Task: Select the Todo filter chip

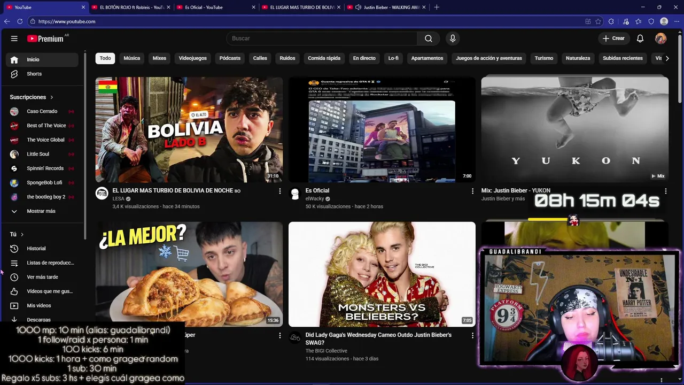Action: 105,58
